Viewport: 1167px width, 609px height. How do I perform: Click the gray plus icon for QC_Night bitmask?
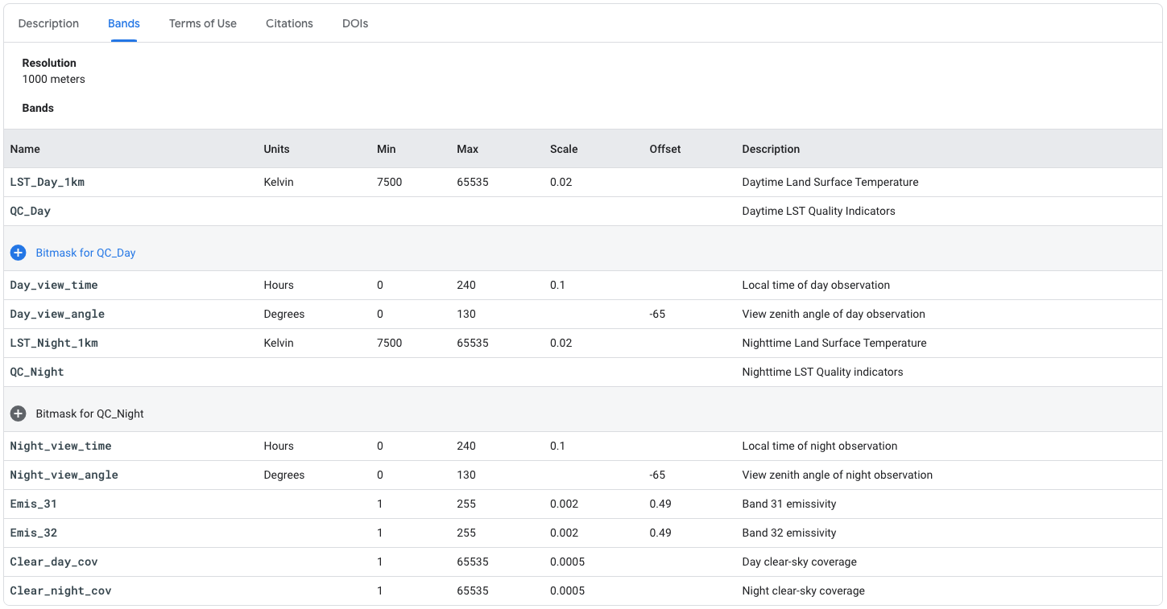(x=18, y=414)
